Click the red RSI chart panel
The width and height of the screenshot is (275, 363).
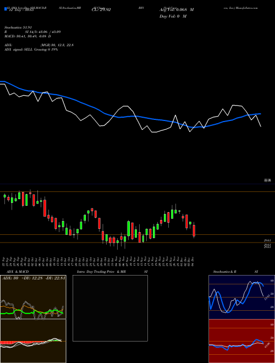tap(241, 341)
